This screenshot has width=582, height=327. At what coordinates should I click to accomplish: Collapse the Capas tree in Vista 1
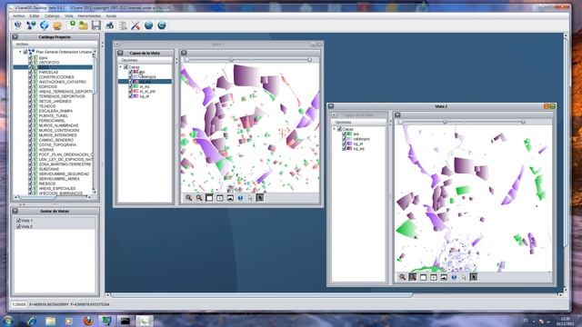[121, 67]
